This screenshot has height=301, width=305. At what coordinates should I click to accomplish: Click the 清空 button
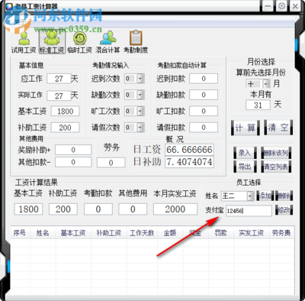(x=278, y=128)
